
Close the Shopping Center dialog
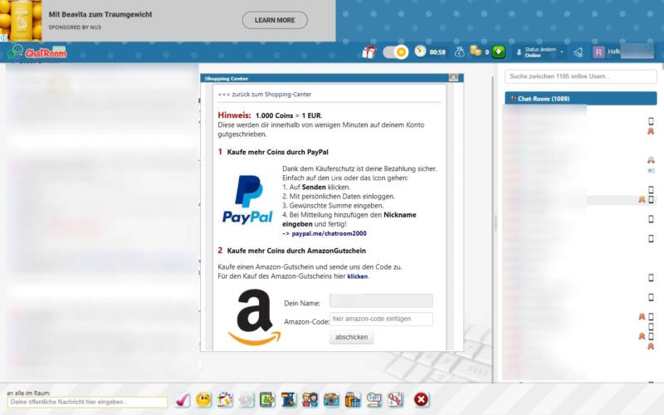[453, 77]
